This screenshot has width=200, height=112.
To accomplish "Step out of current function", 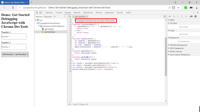I will tap(182, 16).
